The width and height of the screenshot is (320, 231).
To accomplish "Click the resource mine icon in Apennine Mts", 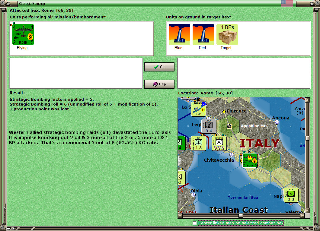I will [x=229, y=126].
